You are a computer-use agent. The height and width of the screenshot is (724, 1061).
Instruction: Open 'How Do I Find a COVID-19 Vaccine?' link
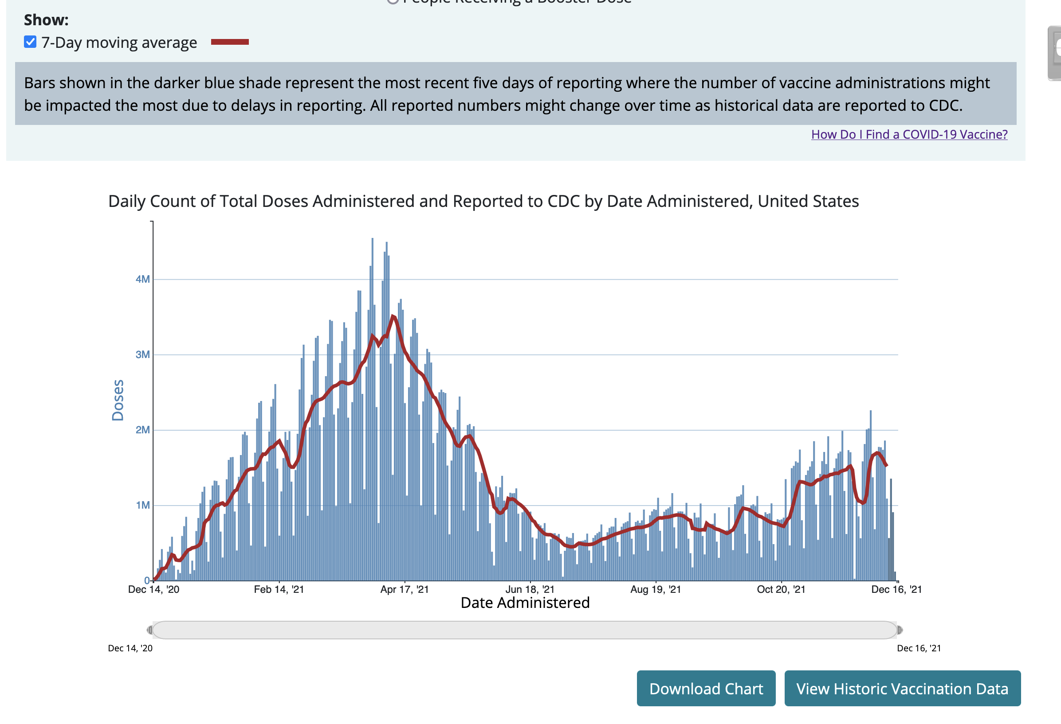[x=909, y=134]
